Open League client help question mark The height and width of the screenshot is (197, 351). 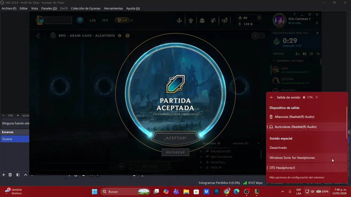click(x=295, y=15)
